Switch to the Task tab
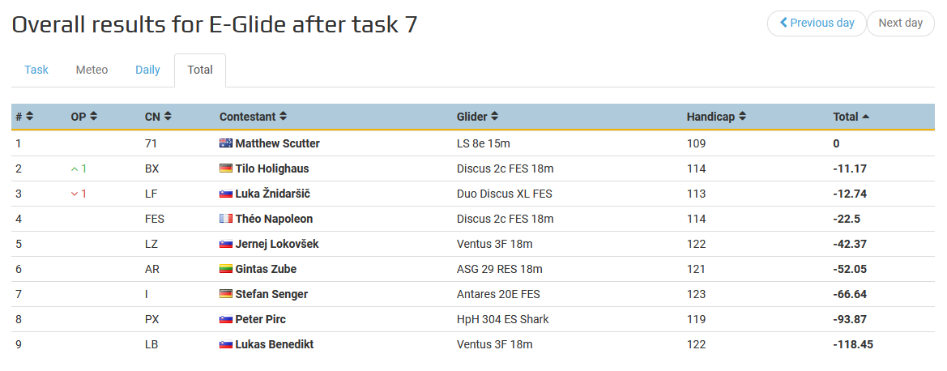Screen dimensions: 947x371 point(36,70)
